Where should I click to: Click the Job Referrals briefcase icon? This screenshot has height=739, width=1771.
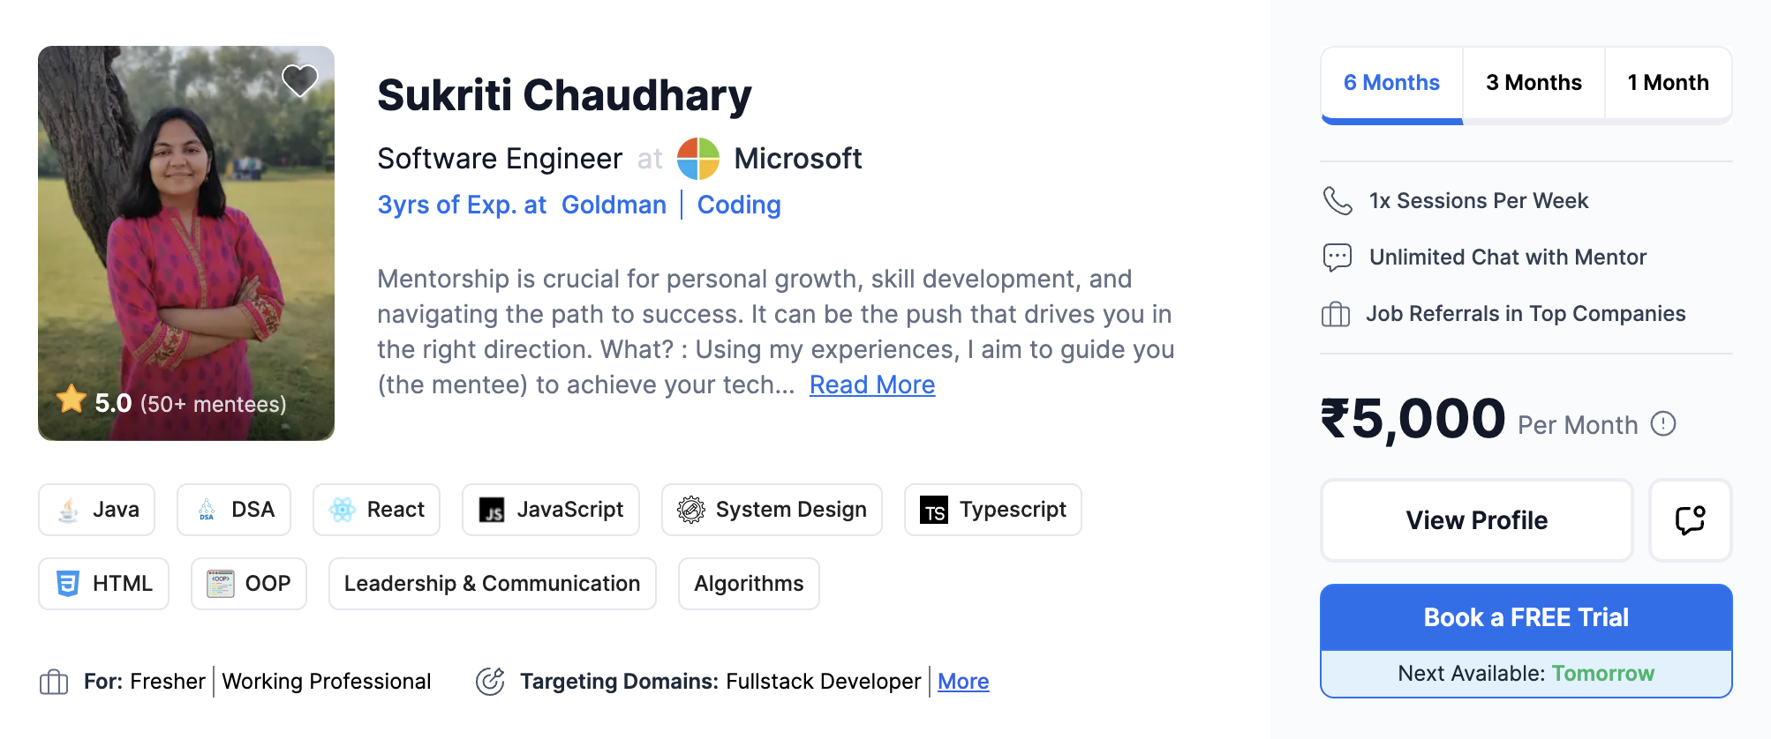pyautogui.click(x=1336, y=314)
